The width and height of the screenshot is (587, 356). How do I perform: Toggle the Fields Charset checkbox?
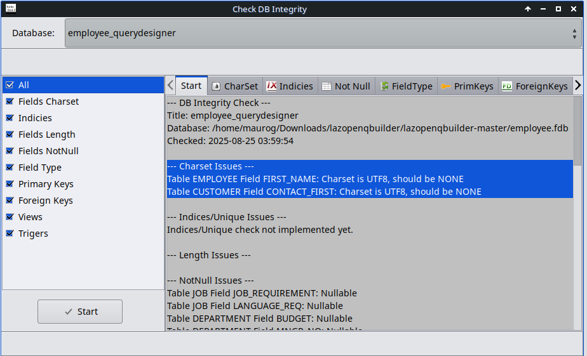(10, 102)
